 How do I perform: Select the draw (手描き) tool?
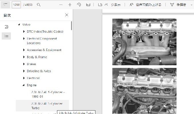178,5
